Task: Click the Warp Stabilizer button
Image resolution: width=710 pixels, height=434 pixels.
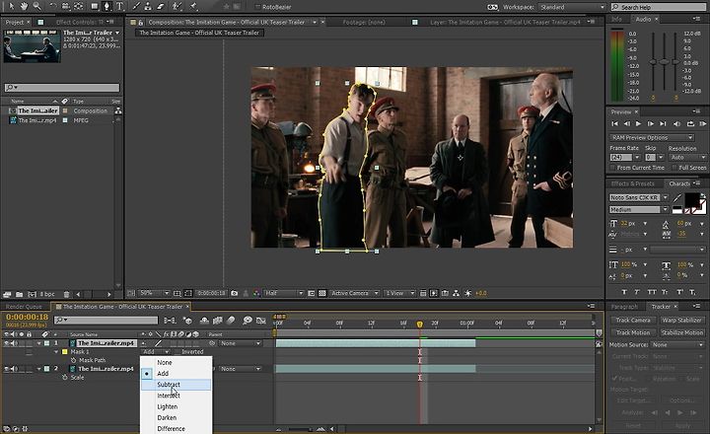Action: click(681, 321)
